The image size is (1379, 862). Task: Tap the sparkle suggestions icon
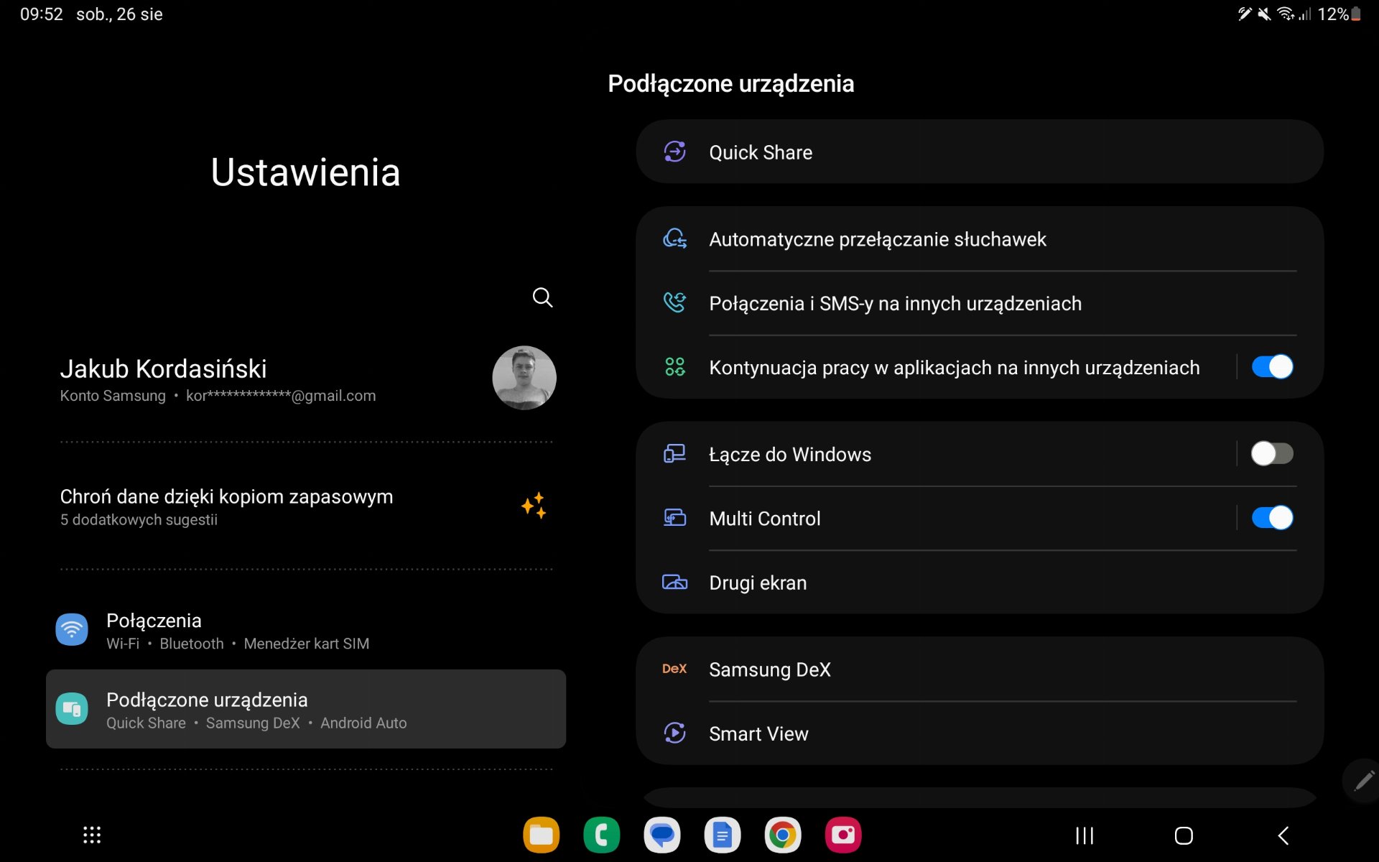tap(534, 506)
